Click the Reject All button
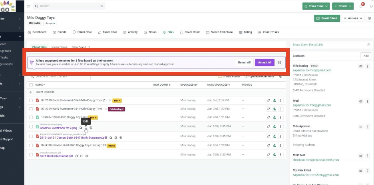374x185 pixels. click(244, 63)
